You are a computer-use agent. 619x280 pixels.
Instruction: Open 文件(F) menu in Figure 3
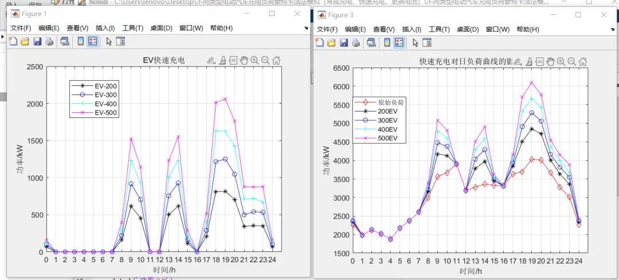(327, 30)
